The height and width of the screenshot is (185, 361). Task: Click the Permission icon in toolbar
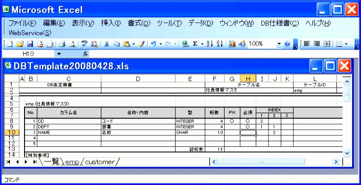40,44
